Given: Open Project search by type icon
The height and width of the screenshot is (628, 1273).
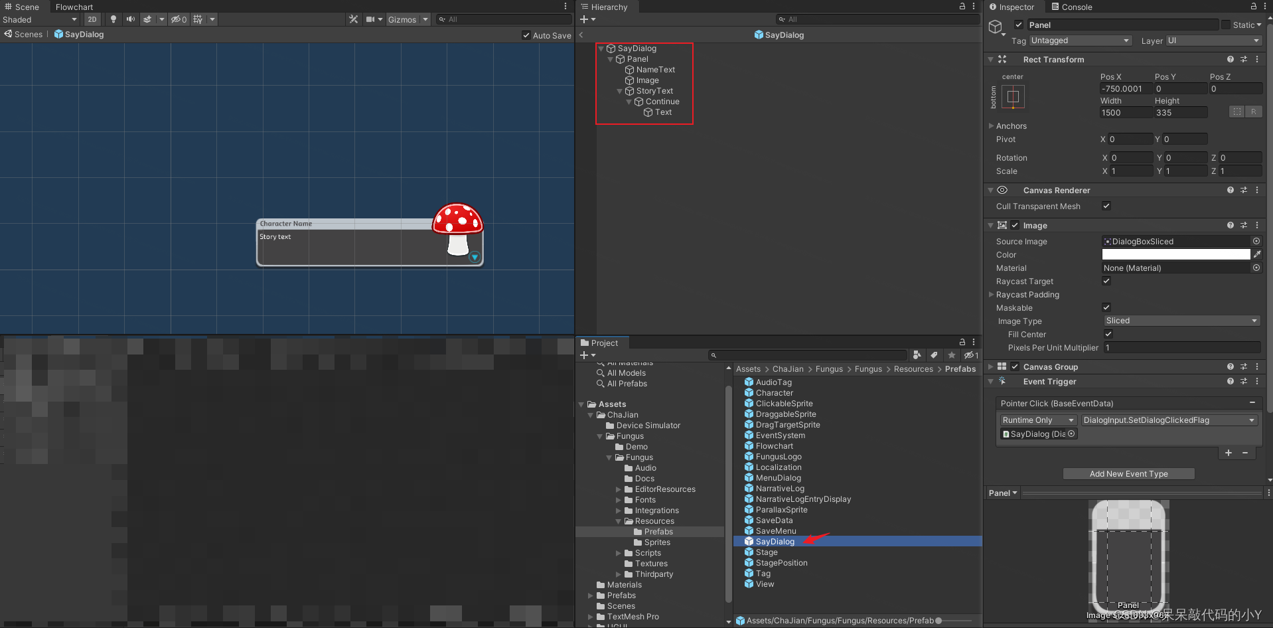Looking at the screenshot, I should pos(917,355).
